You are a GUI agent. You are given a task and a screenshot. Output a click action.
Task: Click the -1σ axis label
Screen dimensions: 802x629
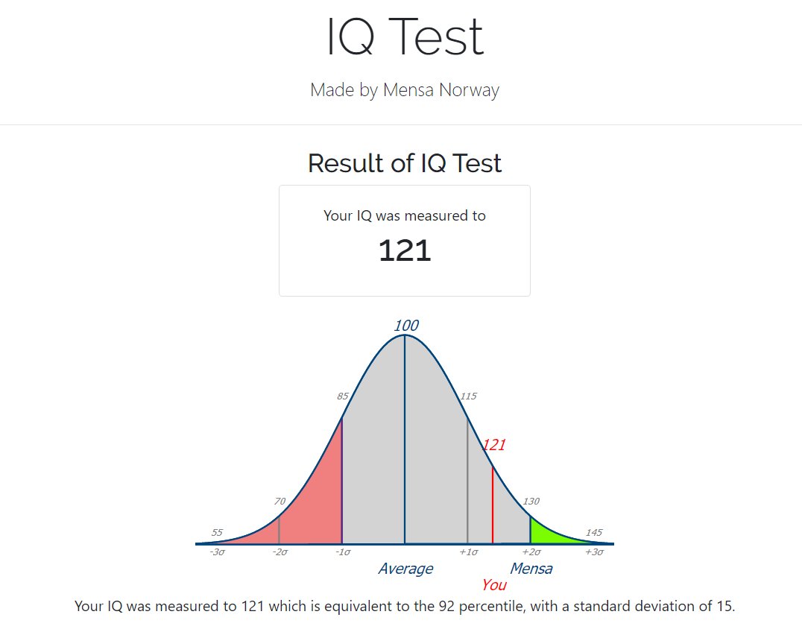click(x=343, y=552)
